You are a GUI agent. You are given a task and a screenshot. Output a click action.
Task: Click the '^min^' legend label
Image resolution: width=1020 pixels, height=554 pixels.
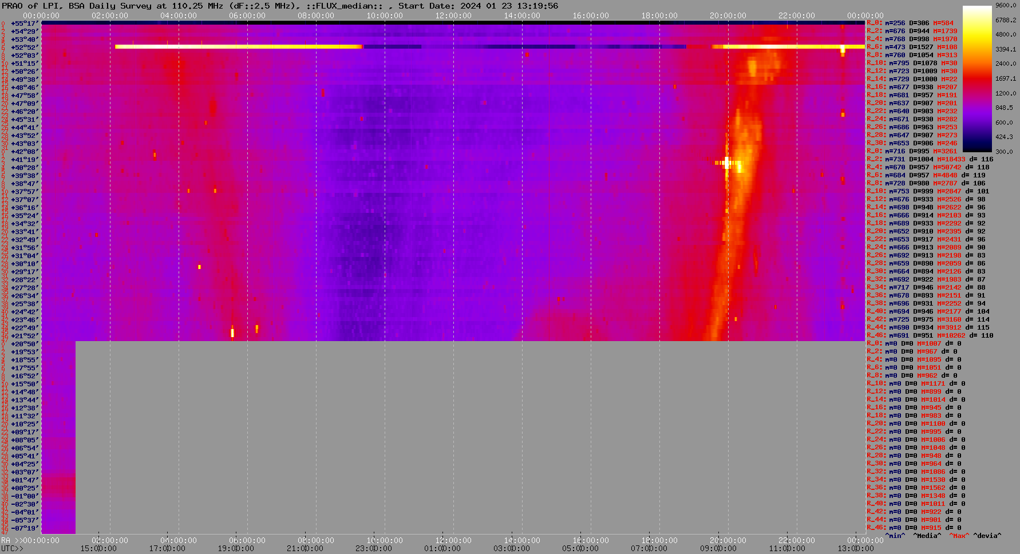895,536
